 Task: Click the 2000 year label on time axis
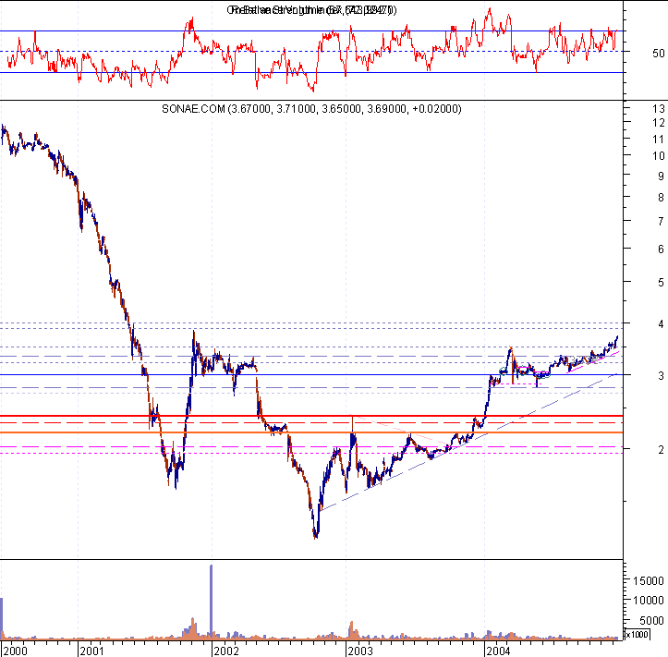click(15, 650)
